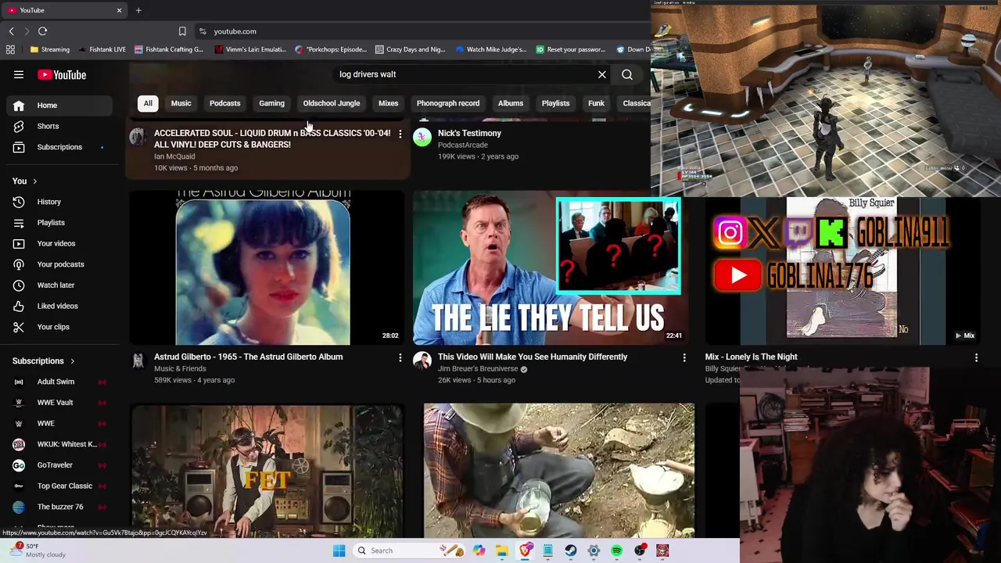Image resolution: width=1001 pixels, height=563 pixels.
Task: Select the Playlists filter chip
Action: tap(556, 103)
